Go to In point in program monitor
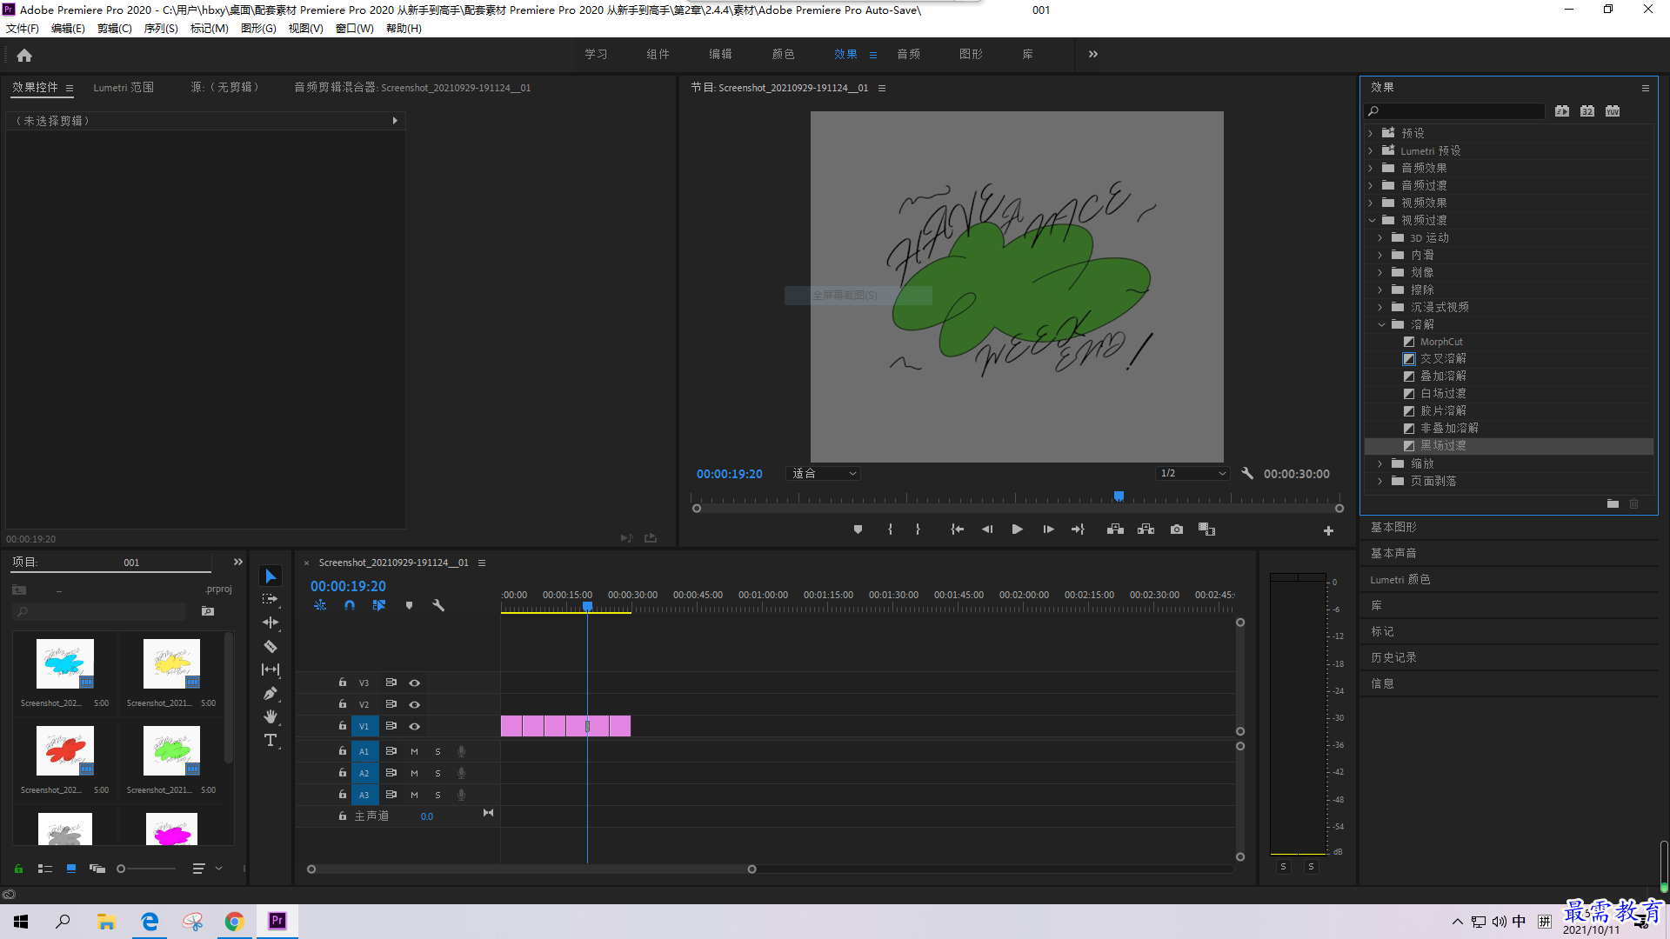Screen dimensions: 1670x939 point(957,529)
